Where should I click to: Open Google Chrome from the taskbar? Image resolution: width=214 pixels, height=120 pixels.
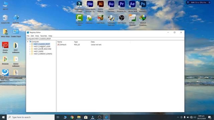point(72,117)
